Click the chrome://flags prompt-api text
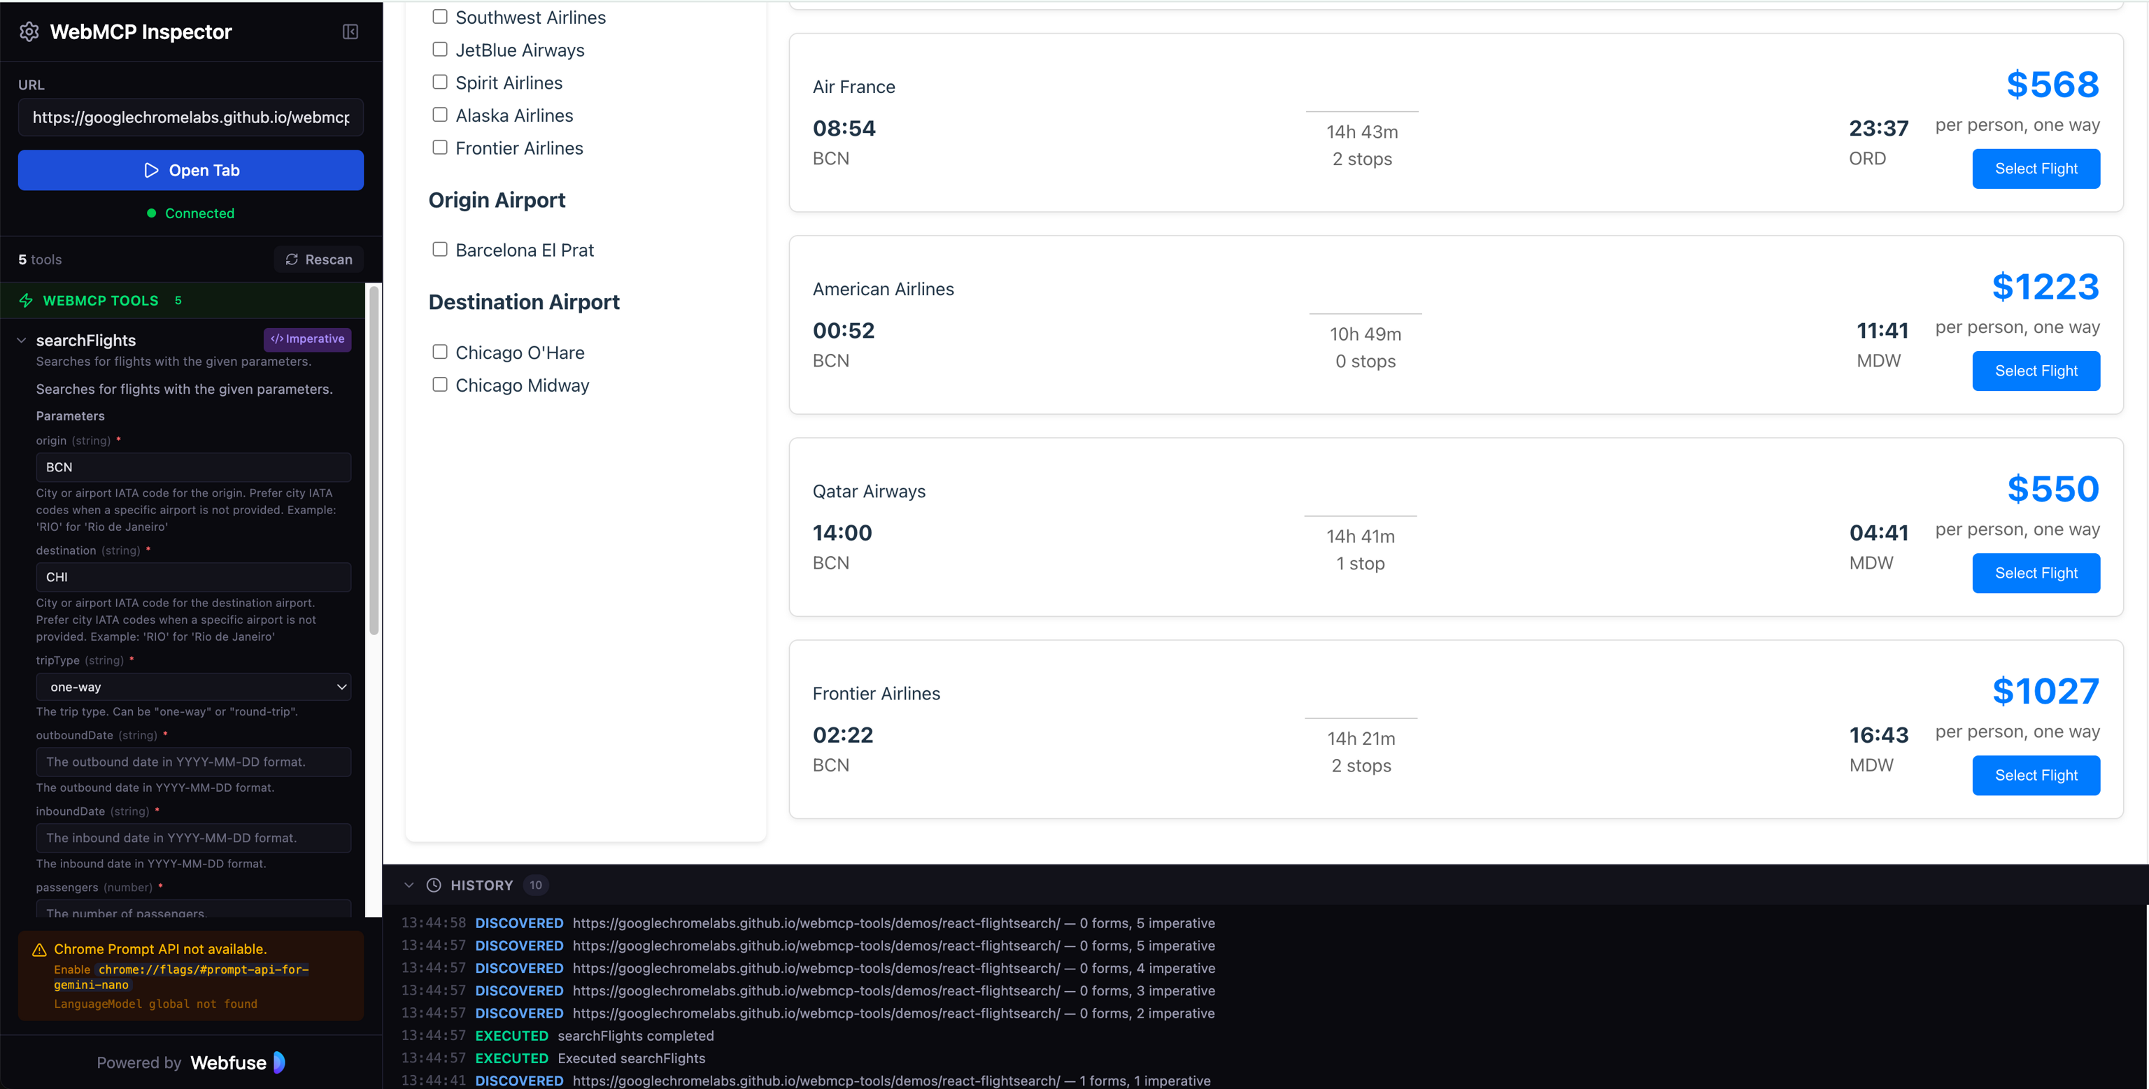Image resolution: width=2149 pixels, height=1089 pixels. click(181, 977)
